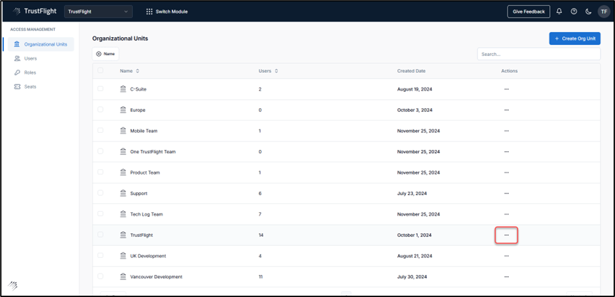The height and width of the screenshot is (297, 615).
Task: Open the Product Team org unit
Action: [x=145, y=172]
